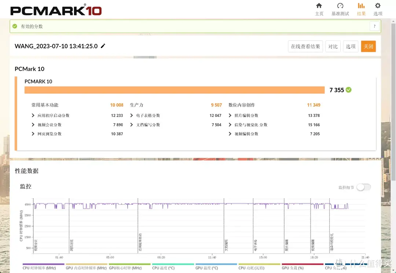
Task: Click the 性能数据 section heading
Action: click(26, 171)
